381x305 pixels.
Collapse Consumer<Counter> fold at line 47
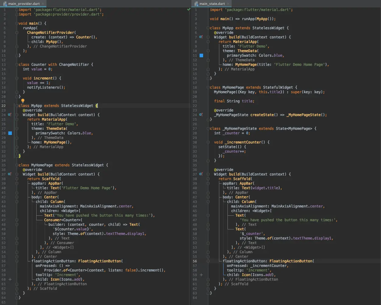pyautogui.click(x=17, y=220)
